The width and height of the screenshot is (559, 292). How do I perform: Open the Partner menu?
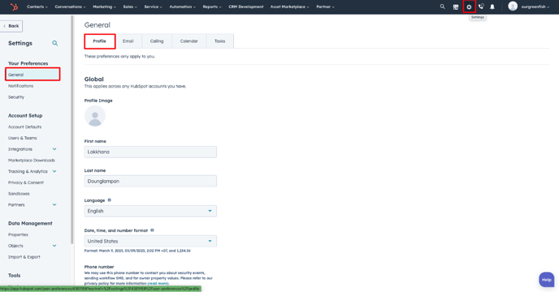[325, 6]
